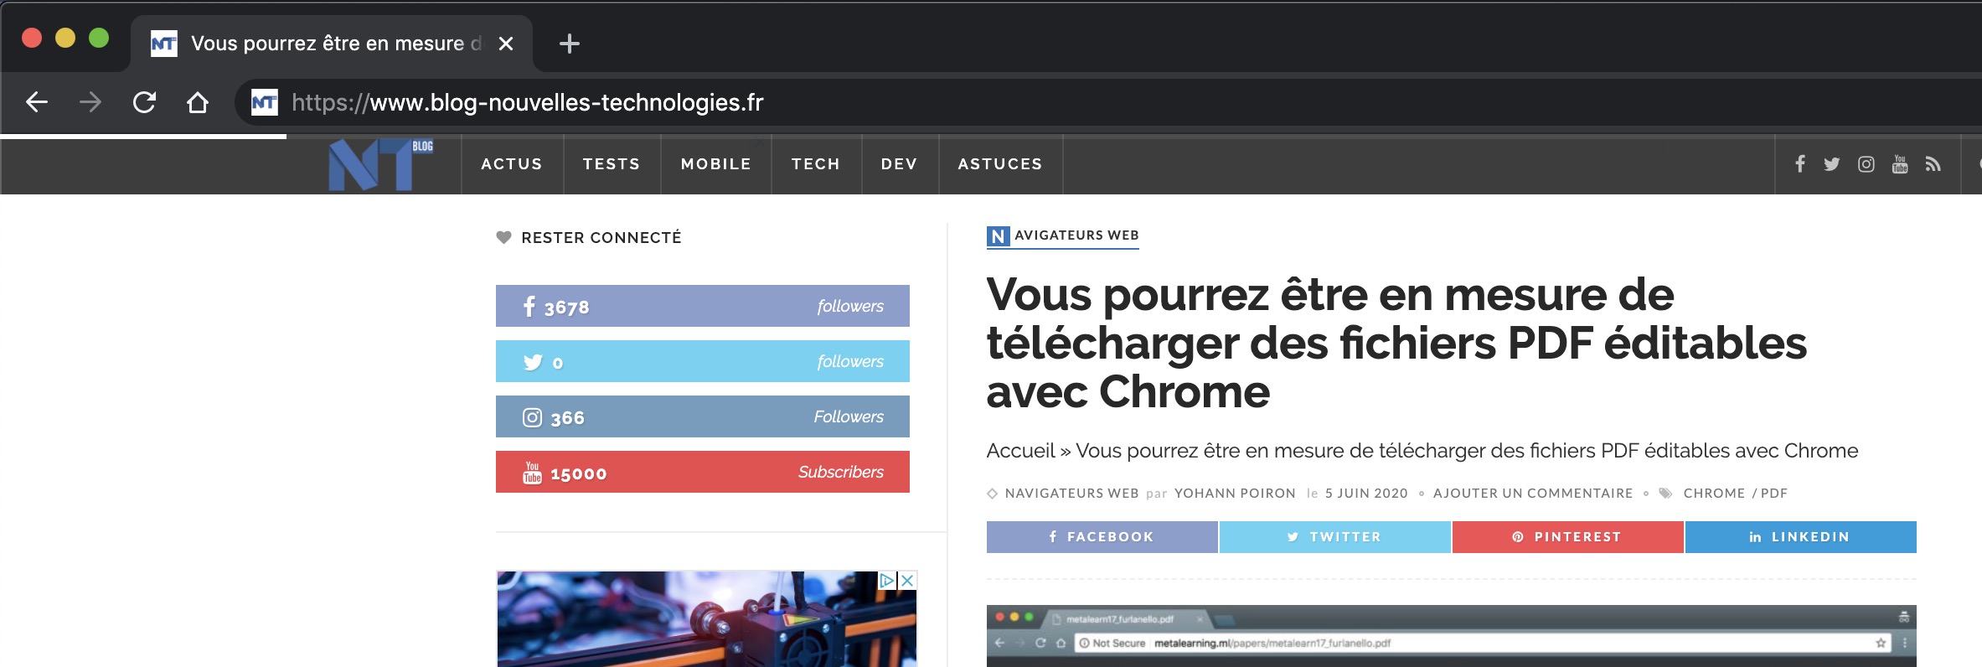Click the Twitter 0 followers box
The height and width of the screenshot is (667, 1982).
pos(703,361)
